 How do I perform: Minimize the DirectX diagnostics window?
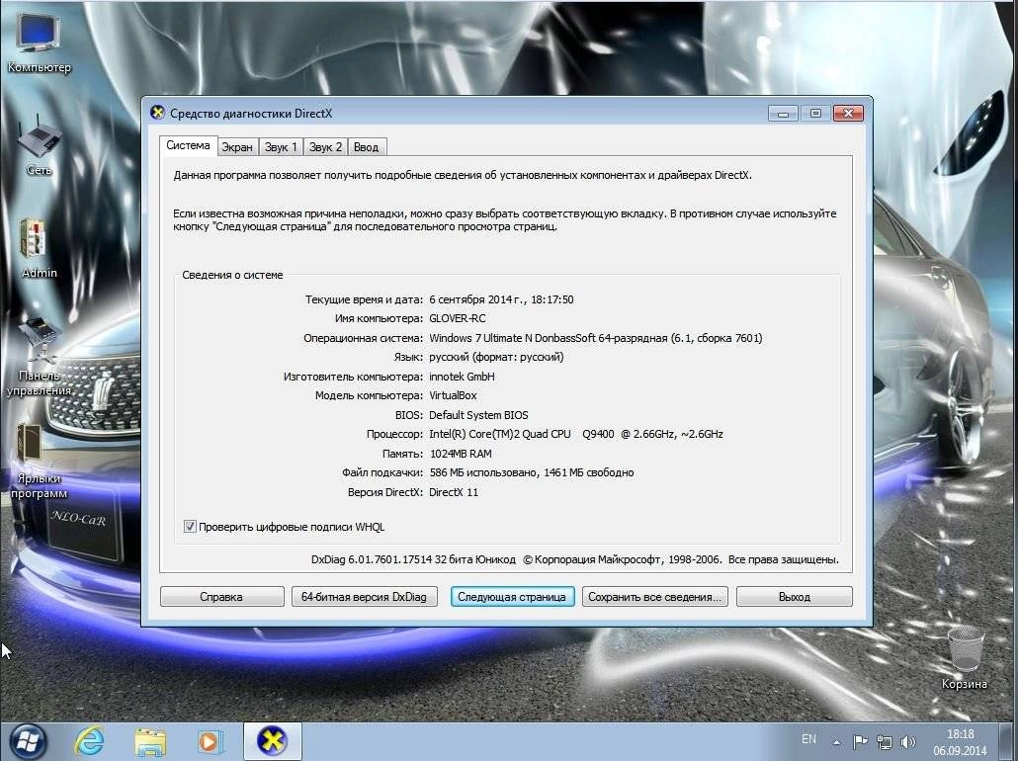click(x=783, y=113)
